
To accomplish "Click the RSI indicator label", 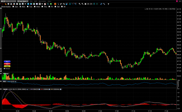I will point(4,82).
